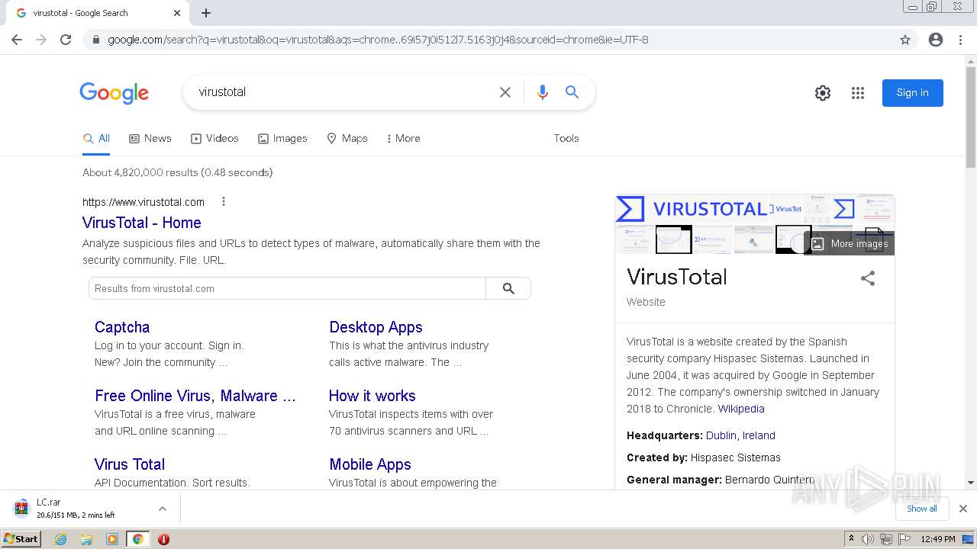The height and width of the screenshot is (549, 977).
Task: Open a new tab with the plus button
Action: (x=206, y=13)
